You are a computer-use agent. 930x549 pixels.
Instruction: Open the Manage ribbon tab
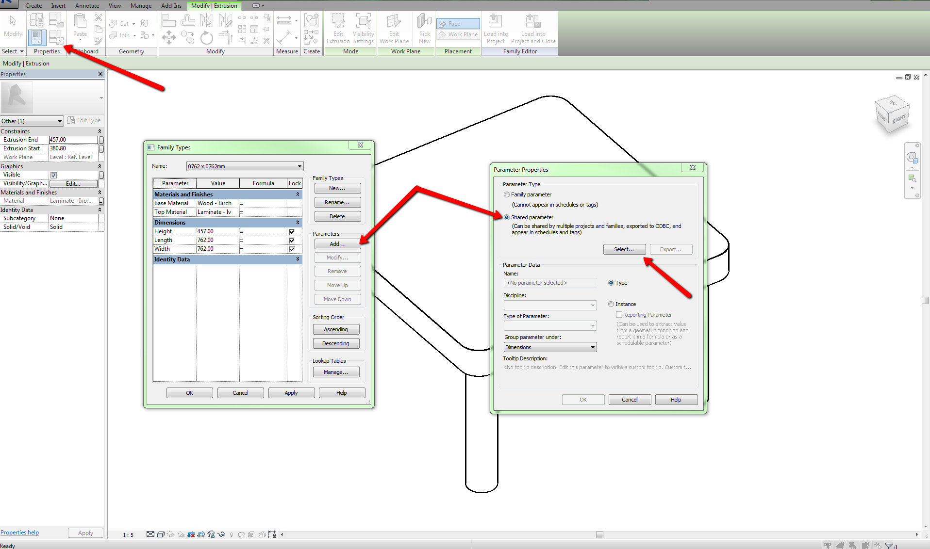(141, 6)
